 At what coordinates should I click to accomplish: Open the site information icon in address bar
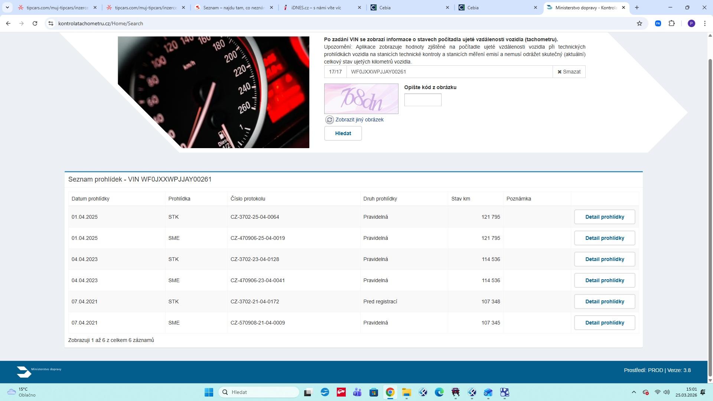point(51,23)
